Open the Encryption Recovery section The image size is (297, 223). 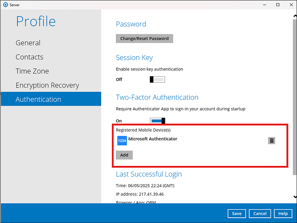point(47,85)
